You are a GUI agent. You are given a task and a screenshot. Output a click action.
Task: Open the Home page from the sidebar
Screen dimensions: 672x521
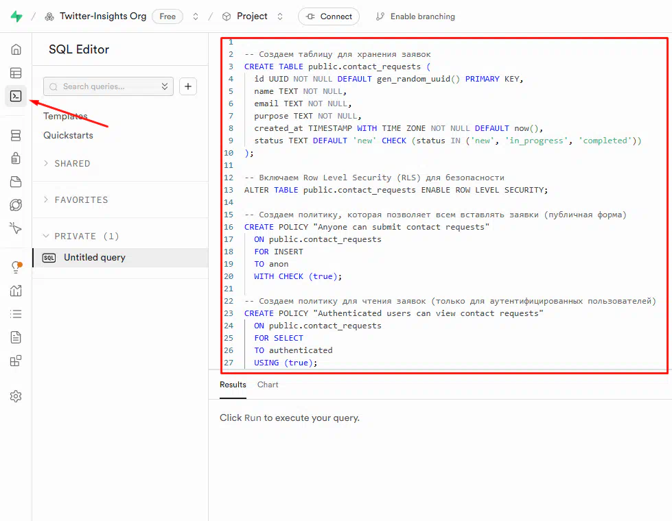(16, 49)
